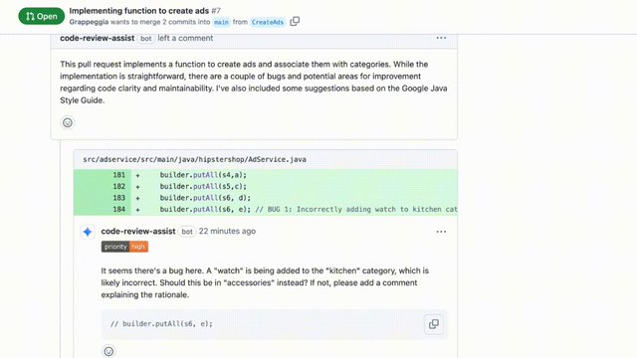This screenshot has width=637, height=358.
Task: Click code-review-assist name in summary comment header
Action: [98, 38]
